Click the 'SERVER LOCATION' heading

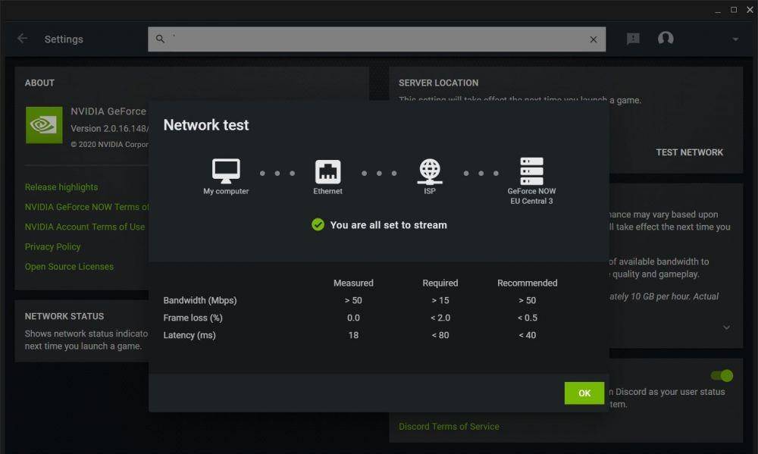[438, 83]
